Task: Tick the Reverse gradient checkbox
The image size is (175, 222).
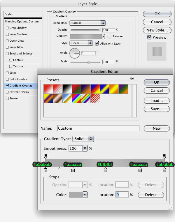Action: 109,36
